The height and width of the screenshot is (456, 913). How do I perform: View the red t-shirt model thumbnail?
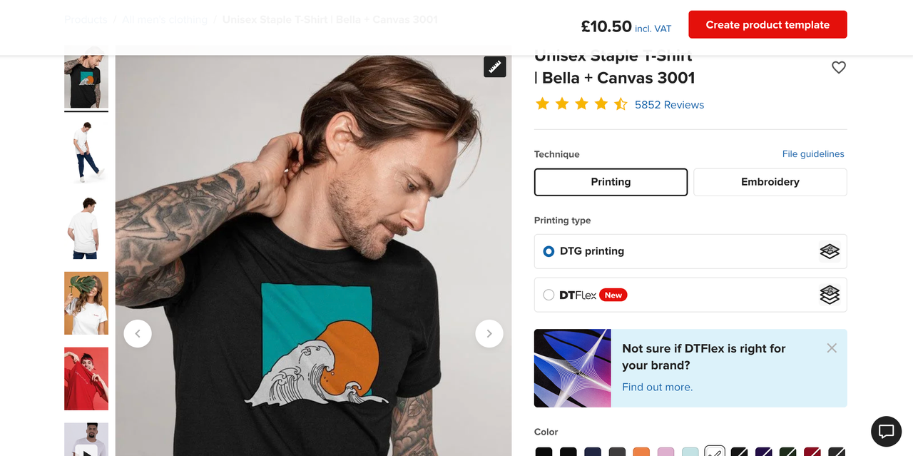pos(86,378)
